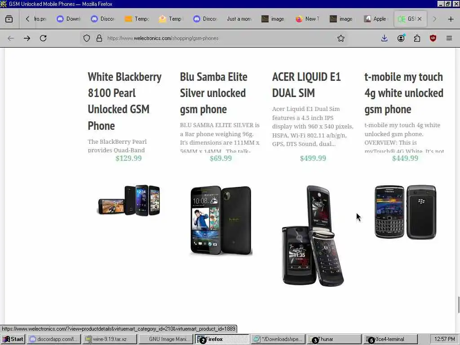This screenshot has height=345, width=460.
Task: Open the Firefox View tab list icon
Action: pos(9,19)
